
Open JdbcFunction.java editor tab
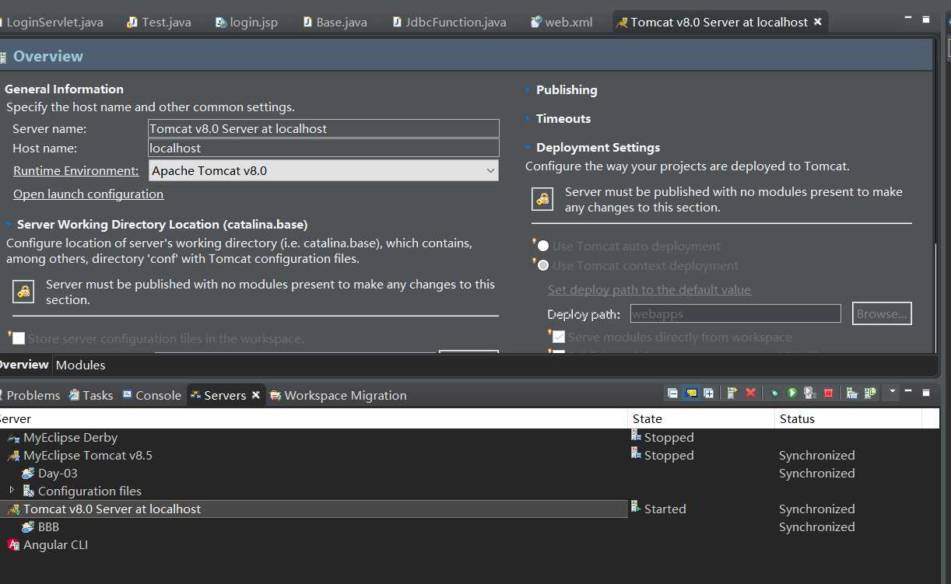tap(449, 22)
